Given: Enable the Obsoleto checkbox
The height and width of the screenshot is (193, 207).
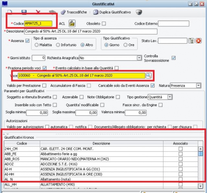Looking at the screenshot, I should point(104,24).
